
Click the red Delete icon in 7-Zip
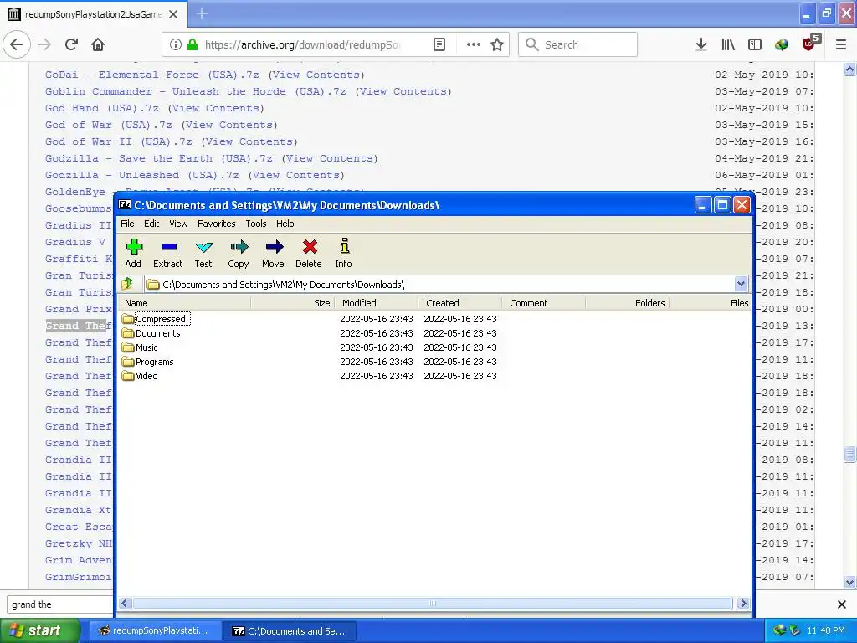tap(310, 247)
